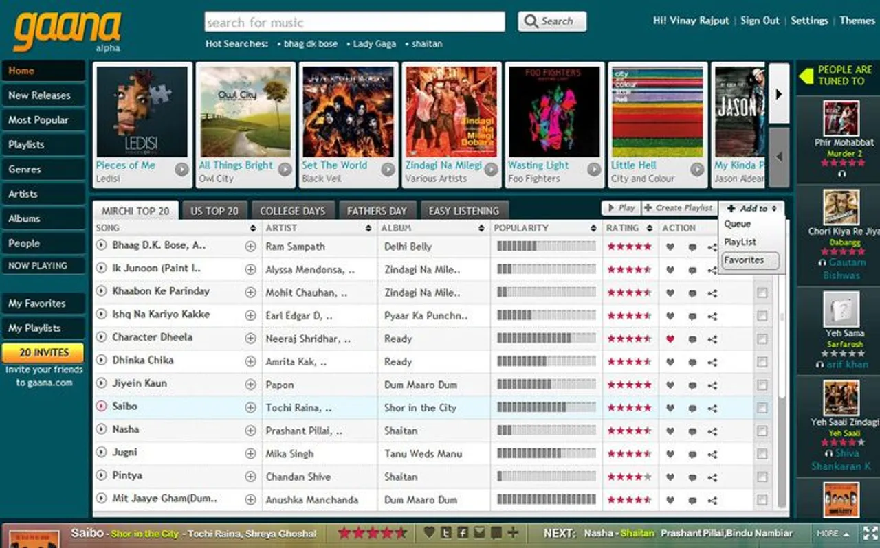Play the Set The World album card
Viewport: 880px width, 548px height.
coord(388,169)
